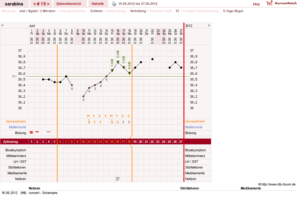Click the temperature point on June 22
297x200 pixels.
[153, 59]
